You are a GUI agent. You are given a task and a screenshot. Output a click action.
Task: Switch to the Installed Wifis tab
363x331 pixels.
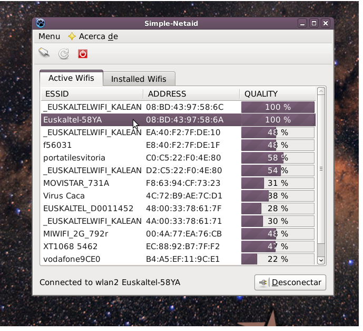coord(139,79)
